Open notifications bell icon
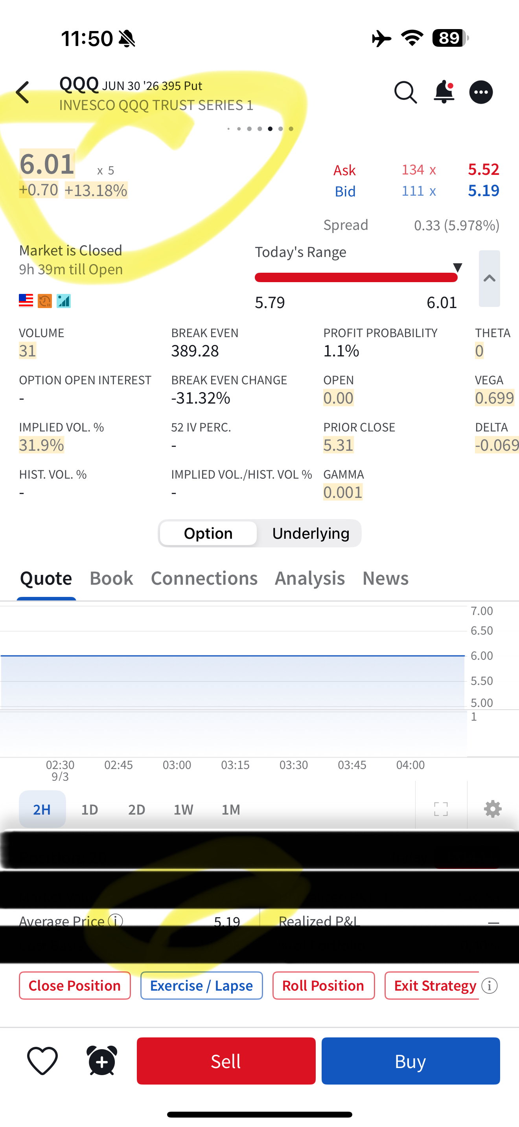 click(444, 92)
